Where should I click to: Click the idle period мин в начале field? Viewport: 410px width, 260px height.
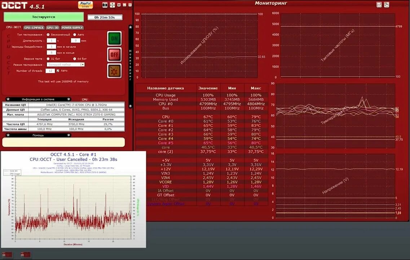[51, 47]
